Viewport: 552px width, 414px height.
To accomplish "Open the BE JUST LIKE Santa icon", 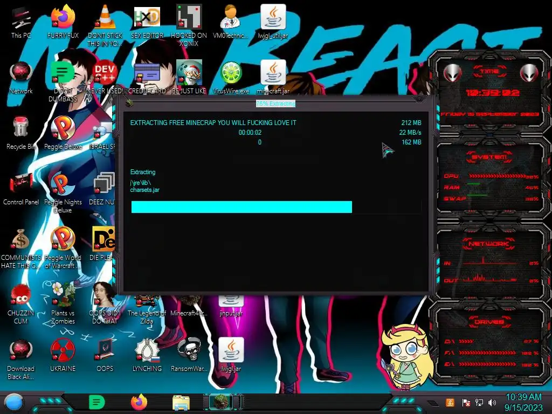I will tap(189, 78).
